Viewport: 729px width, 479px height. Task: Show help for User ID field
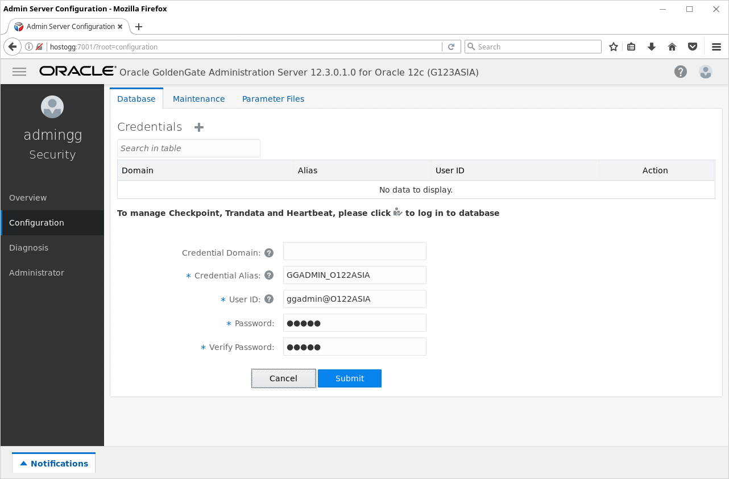[269, 299]
